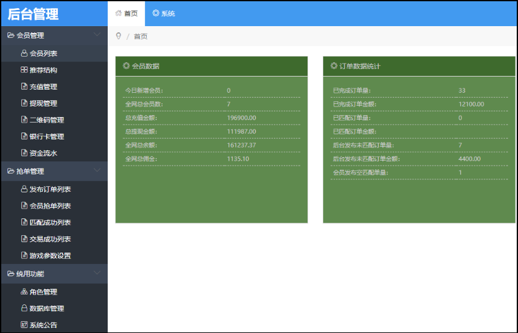518x333 pixels.
Task: Open 提现管理 page
Action: click(43, 103)
